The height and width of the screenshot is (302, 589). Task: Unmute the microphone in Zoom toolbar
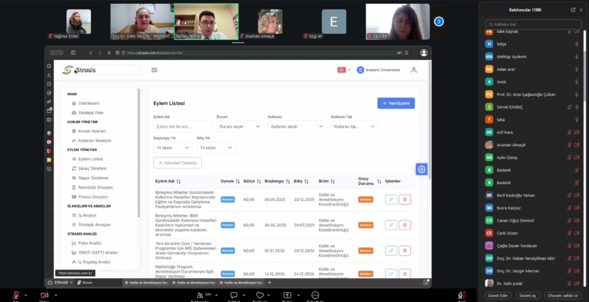point(16,295)
